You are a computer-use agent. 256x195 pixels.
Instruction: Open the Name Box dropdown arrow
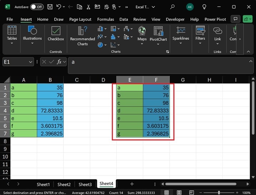(30, 62)
